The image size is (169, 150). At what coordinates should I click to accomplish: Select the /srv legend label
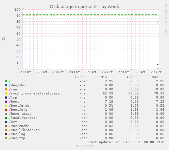pos(13,122)
